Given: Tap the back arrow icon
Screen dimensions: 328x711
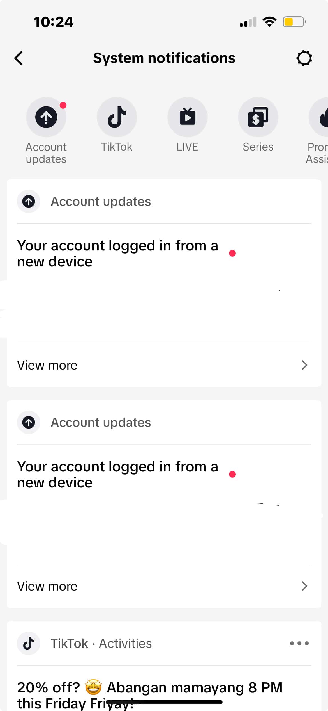Looking at the screenshot, I should coord(19,58).
